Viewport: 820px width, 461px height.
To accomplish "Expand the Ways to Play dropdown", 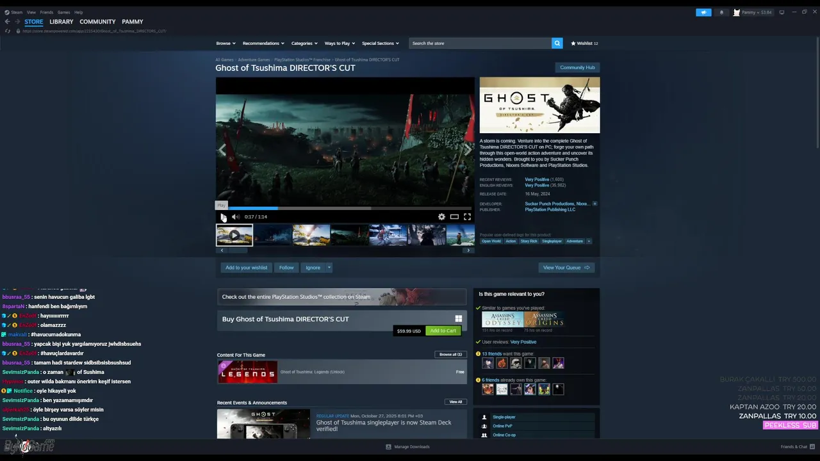I will coord(340,44).
